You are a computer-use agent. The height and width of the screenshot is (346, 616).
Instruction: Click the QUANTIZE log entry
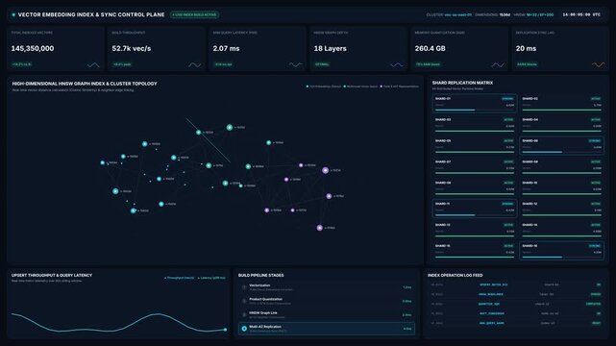pos(515,304)
